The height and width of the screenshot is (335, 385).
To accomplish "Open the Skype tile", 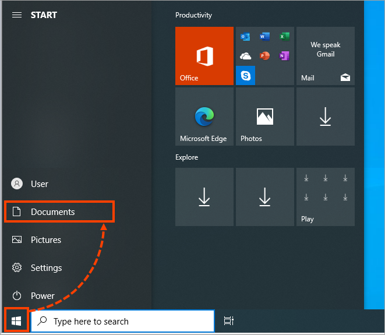I will click(x=246, y=75).
